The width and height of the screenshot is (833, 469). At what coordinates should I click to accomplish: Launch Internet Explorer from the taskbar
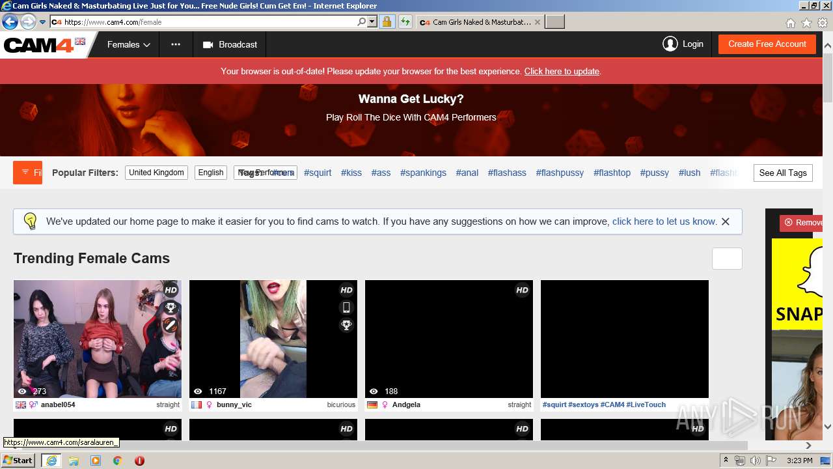pyautogui.click(x=51, y=461)
